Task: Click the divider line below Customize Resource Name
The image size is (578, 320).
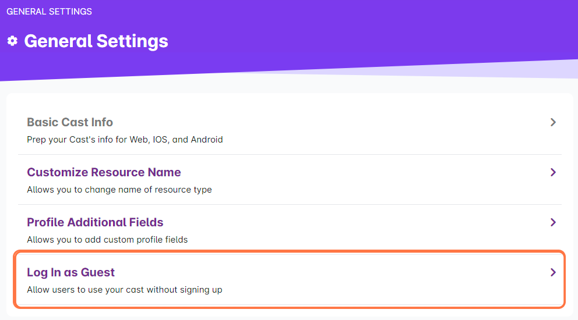Action: tap(290, 204)
